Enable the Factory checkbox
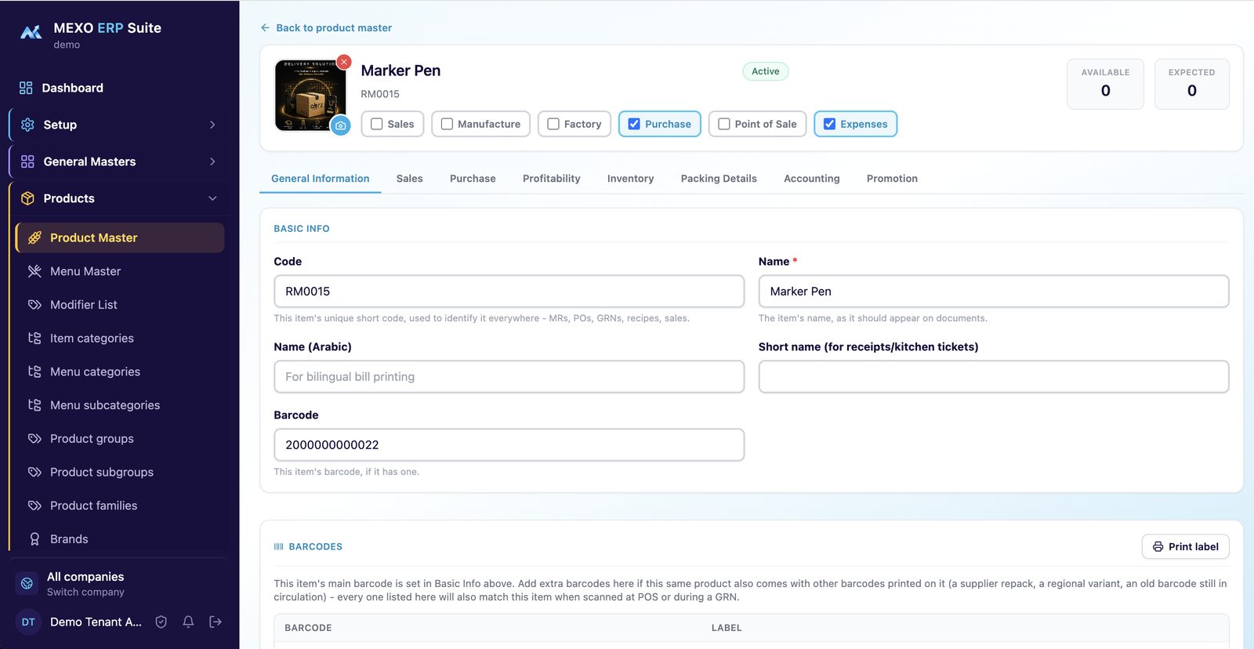 [553, 124]
